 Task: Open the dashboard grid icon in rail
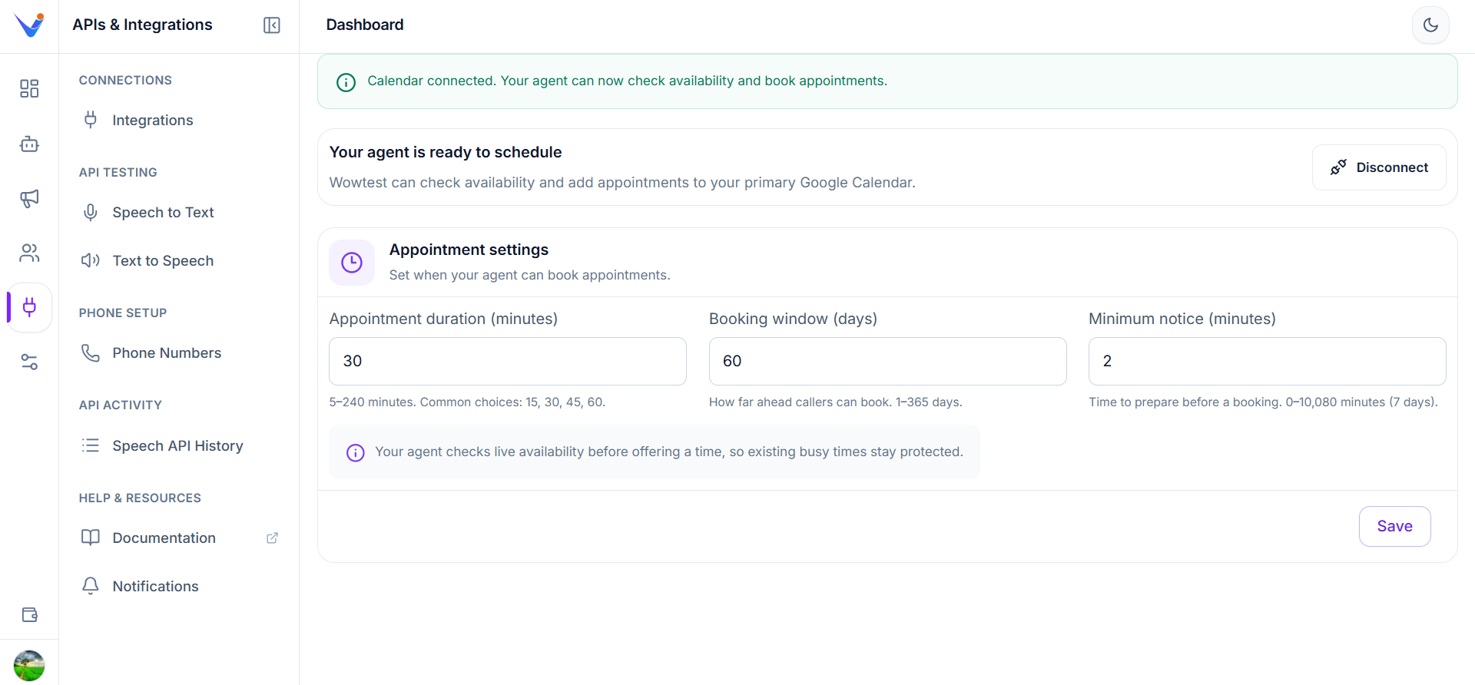[x=29, y=89]
